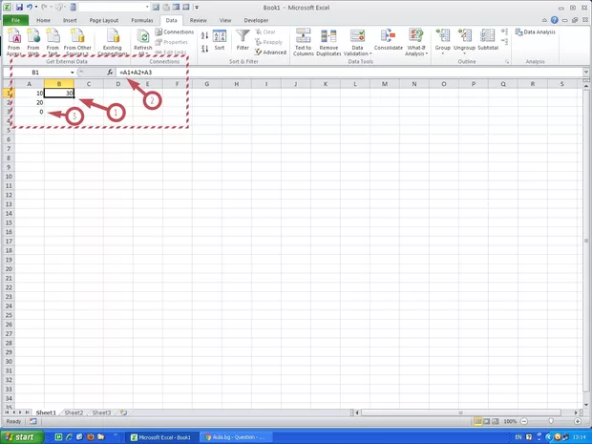Select the Normal view icon in status bar
The image size is (592, 444).
pyautogui.click(x=478, y=421)
